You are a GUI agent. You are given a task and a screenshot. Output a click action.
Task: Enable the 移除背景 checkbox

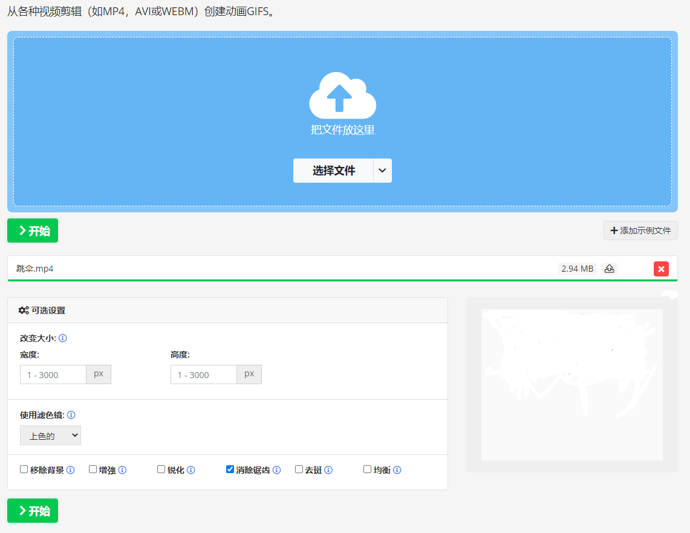coord(24,469)
